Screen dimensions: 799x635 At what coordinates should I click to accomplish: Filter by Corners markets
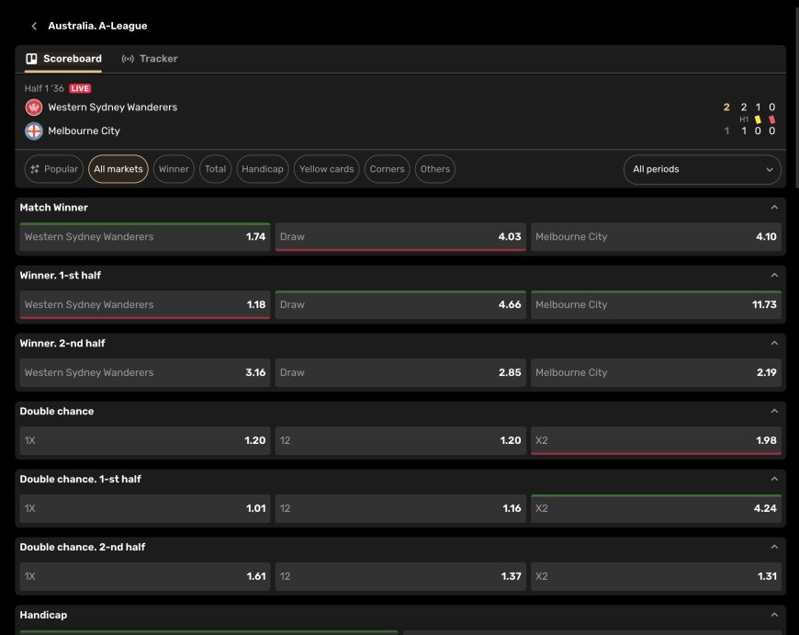(x=388, y=169)
